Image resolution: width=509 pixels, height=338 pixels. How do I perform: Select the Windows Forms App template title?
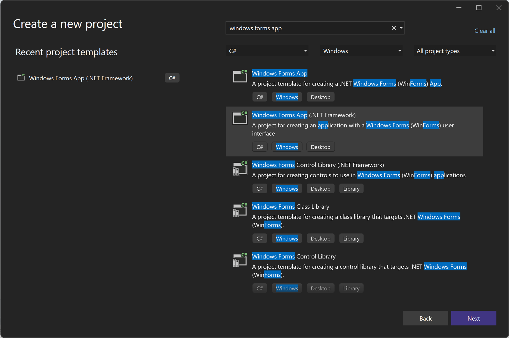[x=280, y=73]
